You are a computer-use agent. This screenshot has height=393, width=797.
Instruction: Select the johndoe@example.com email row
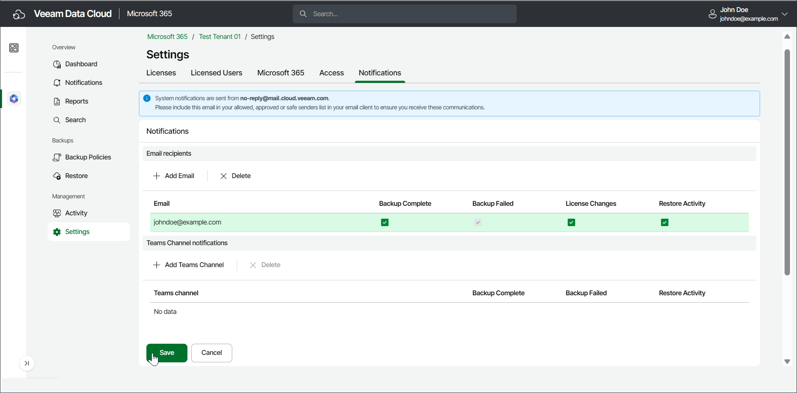click(x=450, y=222)
